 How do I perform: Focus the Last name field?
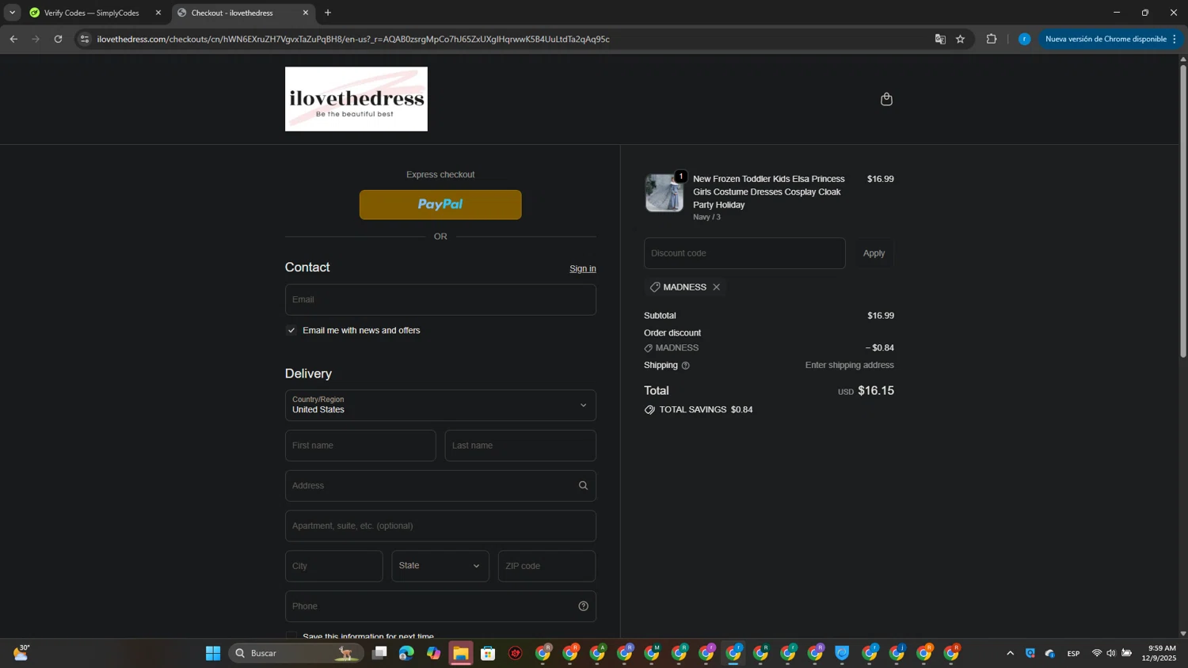point(520,446)
